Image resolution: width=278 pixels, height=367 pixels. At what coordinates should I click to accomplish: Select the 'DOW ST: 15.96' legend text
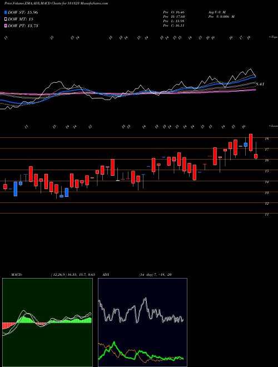(23, 12)
